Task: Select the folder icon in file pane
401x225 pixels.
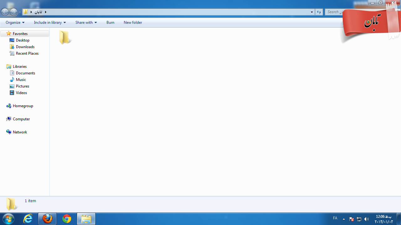Action: tap(65, 37)
